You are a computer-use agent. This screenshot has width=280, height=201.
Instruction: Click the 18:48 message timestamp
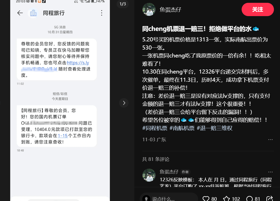[x=20, y=150]
